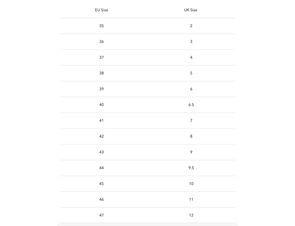Screen dimensions: 295x226
Task: Select EU size 40 row value
Action: [101, 105]
